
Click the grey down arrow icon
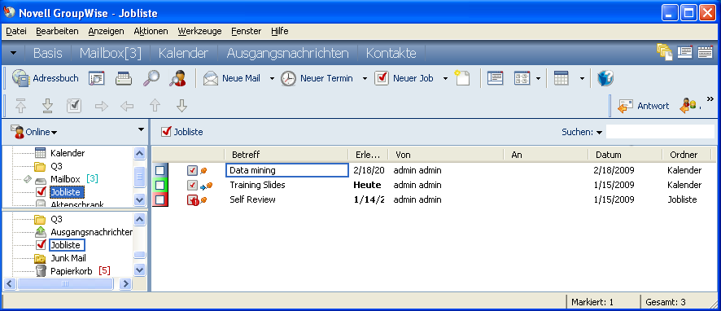[x=182, y=106]
